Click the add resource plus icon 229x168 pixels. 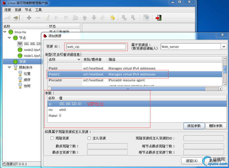point(29,18)
